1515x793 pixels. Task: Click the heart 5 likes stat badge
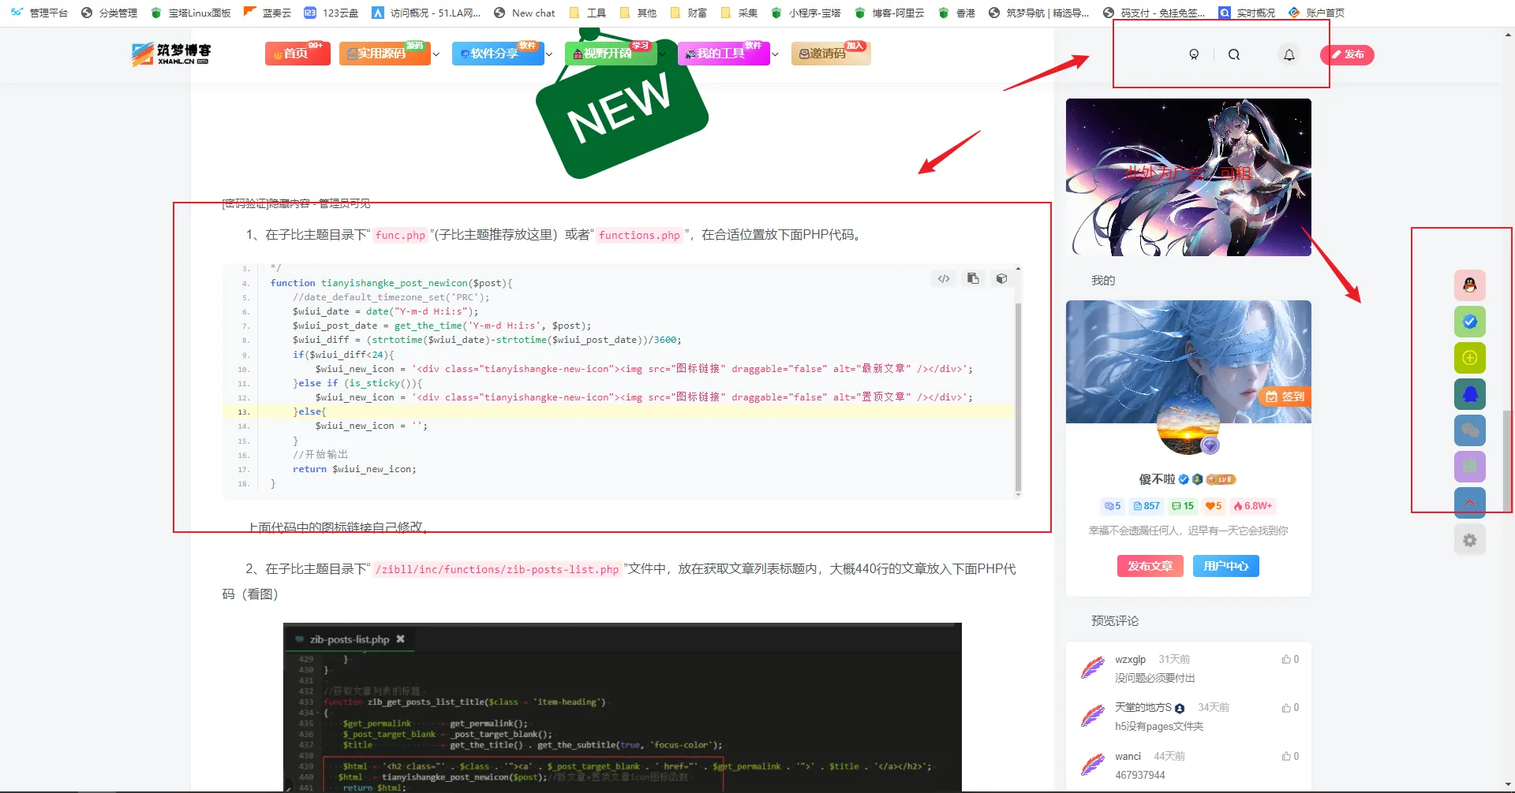[1214, 506]
